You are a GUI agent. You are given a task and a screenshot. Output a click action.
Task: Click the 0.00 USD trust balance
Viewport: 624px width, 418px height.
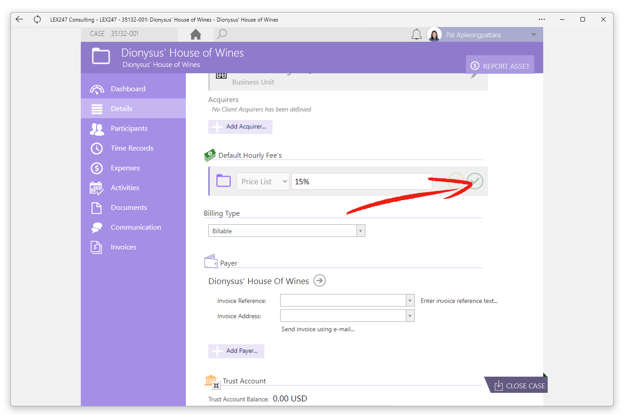290,399
